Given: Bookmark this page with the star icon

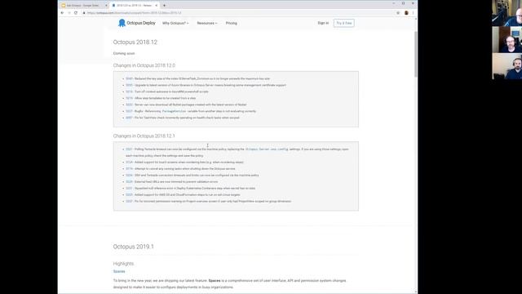Looking at the screenshot, I should [x=398, y=13].
